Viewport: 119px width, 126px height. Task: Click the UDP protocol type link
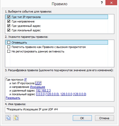(38, 83)
